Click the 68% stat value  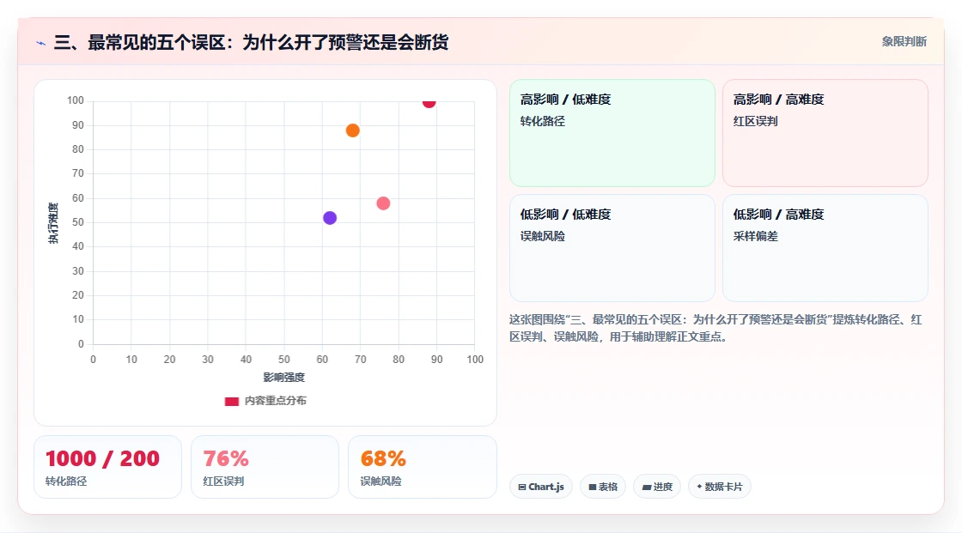click(x=383, y=458)
